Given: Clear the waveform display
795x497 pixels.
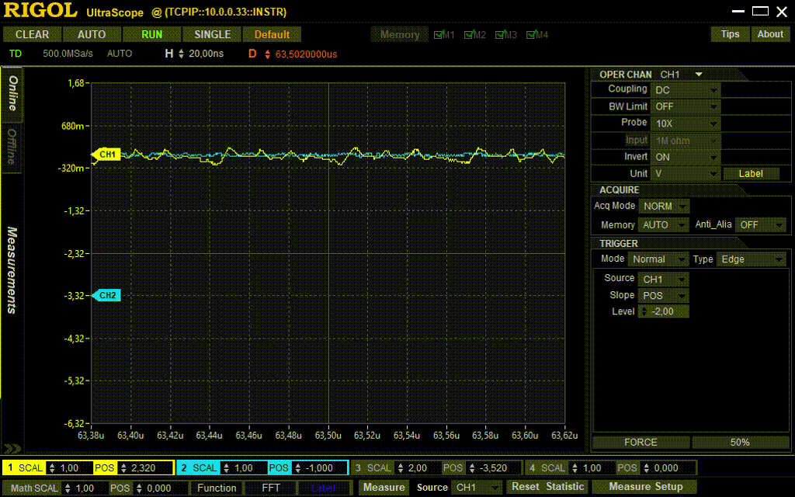Looking at the screenshot, I should (31, 34).
